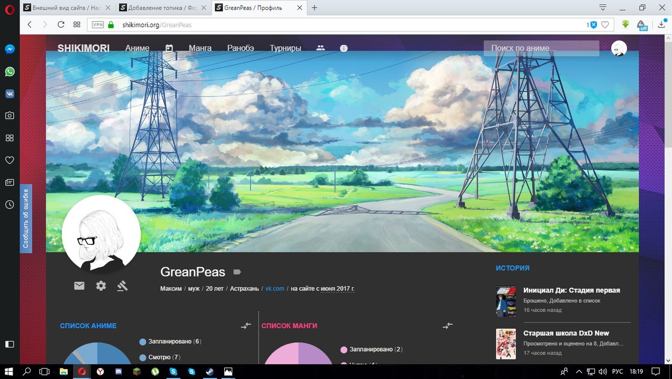This screenshot has height=379, width=672.
Task: Open the Аниме menu item
Action: (x=137, y=48)
